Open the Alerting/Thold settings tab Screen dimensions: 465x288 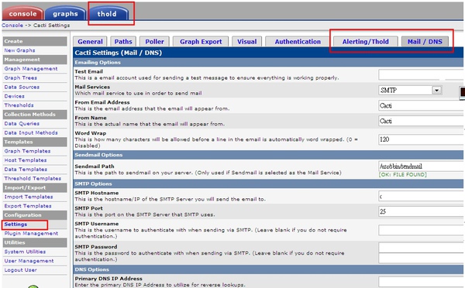[x=365, y=42]
